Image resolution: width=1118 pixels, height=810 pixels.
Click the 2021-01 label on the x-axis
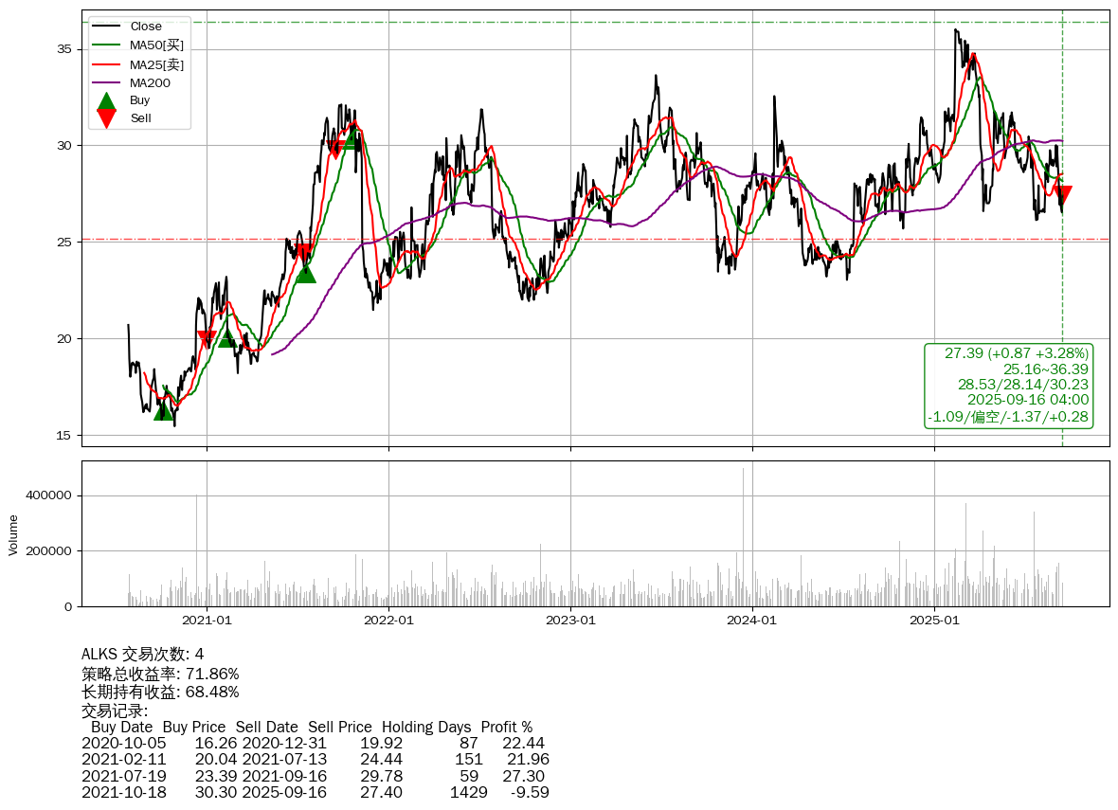(x=207, y=621)
